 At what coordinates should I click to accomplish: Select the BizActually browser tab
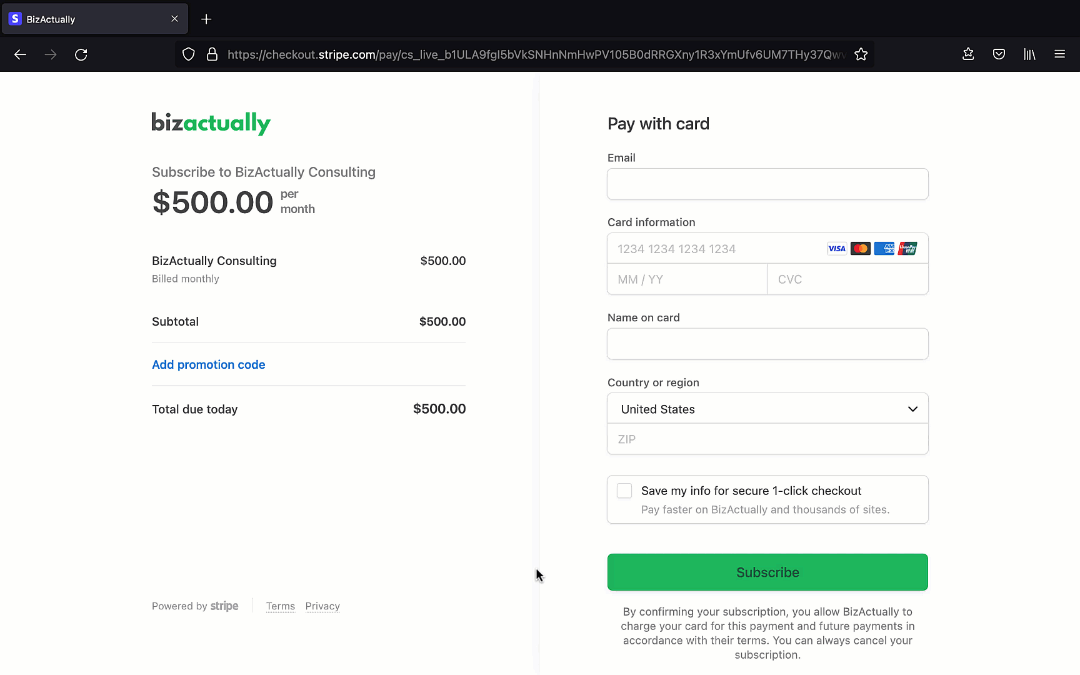(x=94, y=19)
